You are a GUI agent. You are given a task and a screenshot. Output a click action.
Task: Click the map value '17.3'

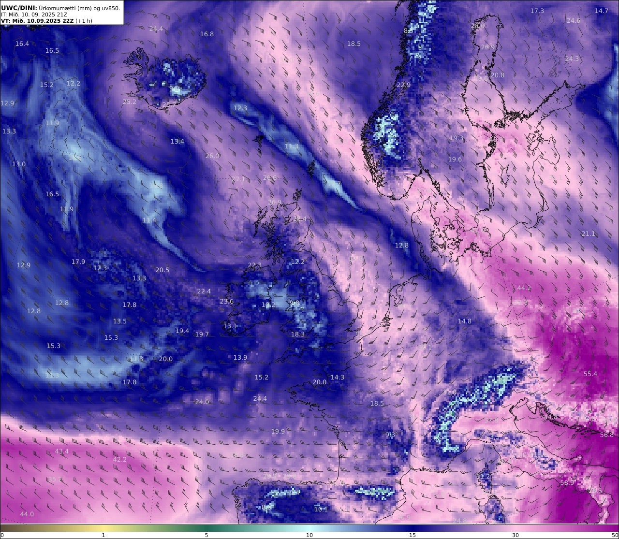pyautogui.click(x=537, y=11)
